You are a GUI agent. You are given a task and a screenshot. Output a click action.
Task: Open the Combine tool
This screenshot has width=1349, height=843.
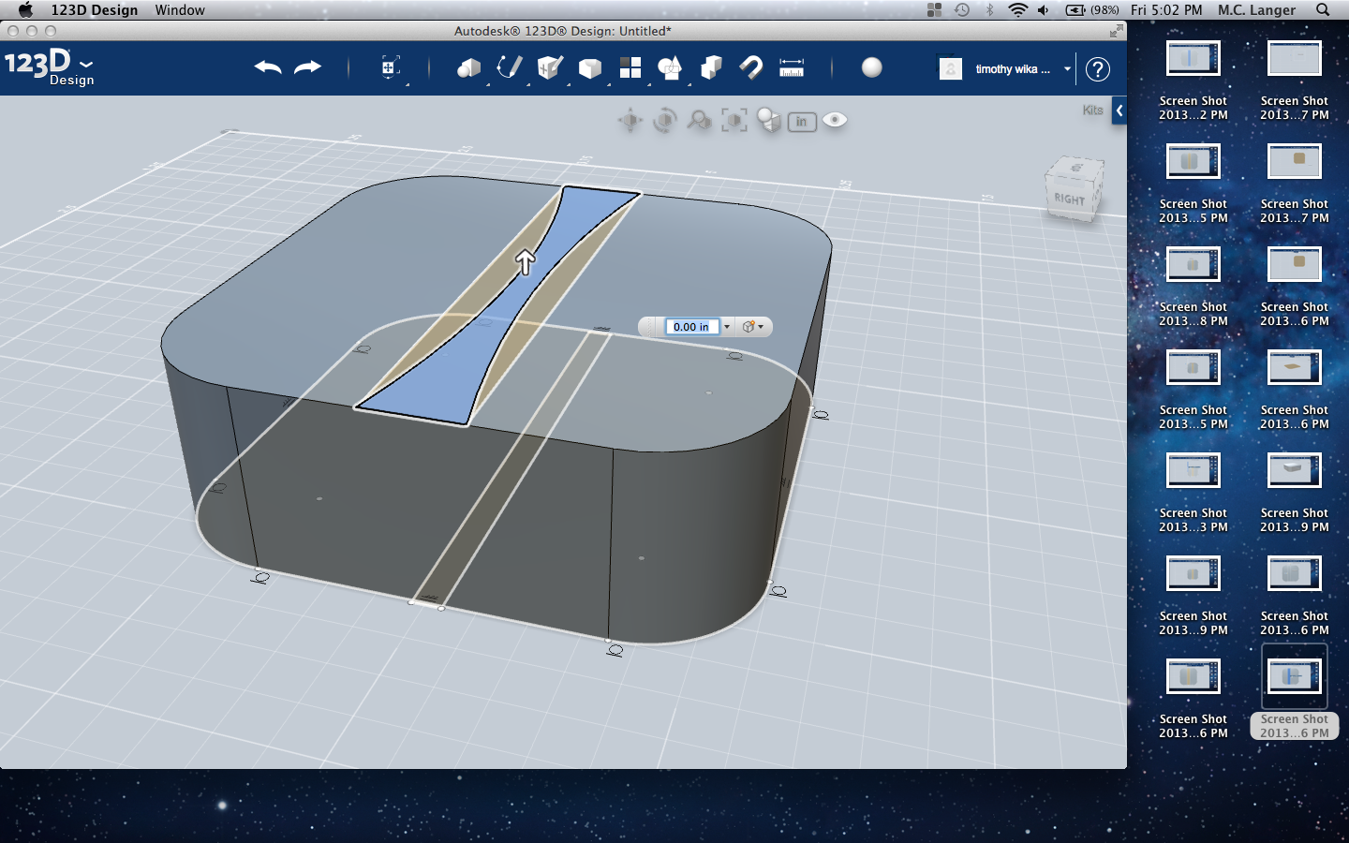tap(711, 67)
